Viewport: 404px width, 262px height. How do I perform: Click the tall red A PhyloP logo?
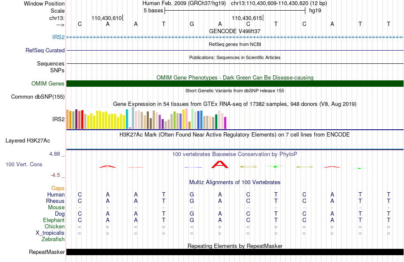(x=220, y=164)
